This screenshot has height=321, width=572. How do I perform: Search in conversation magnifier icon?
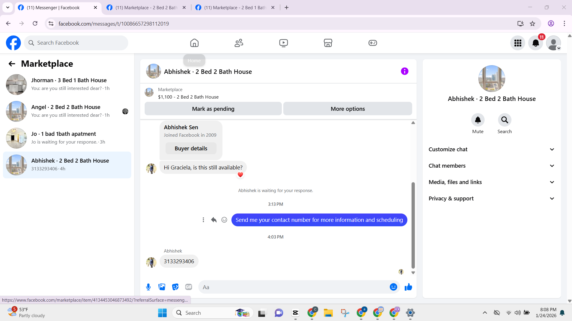[505, 120]
